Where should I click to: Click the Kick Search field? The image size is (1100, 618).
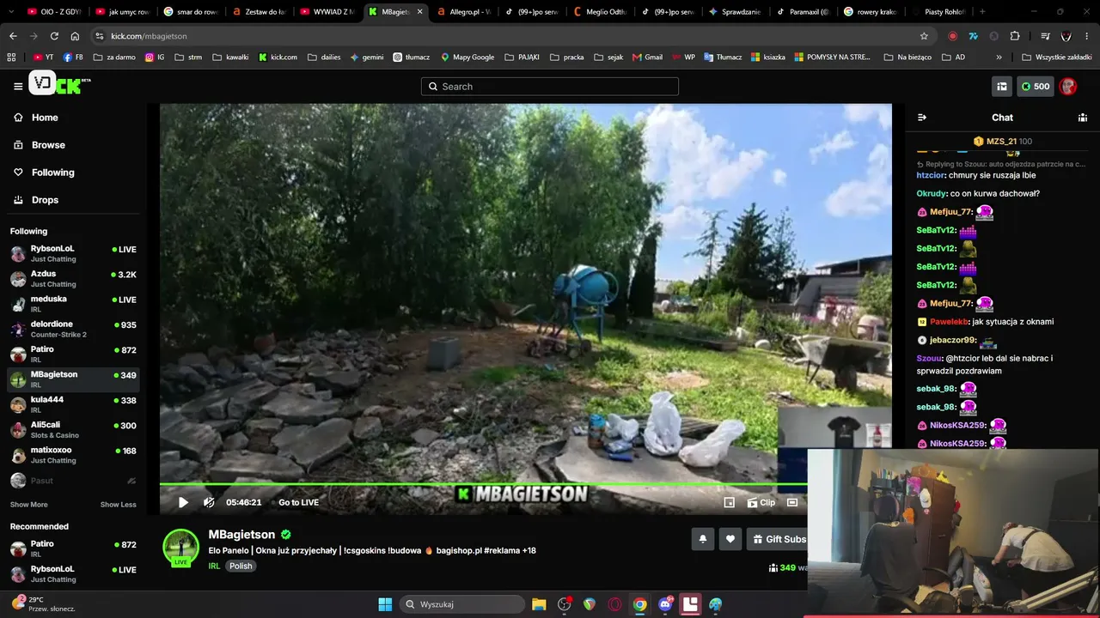pos(550,86)
